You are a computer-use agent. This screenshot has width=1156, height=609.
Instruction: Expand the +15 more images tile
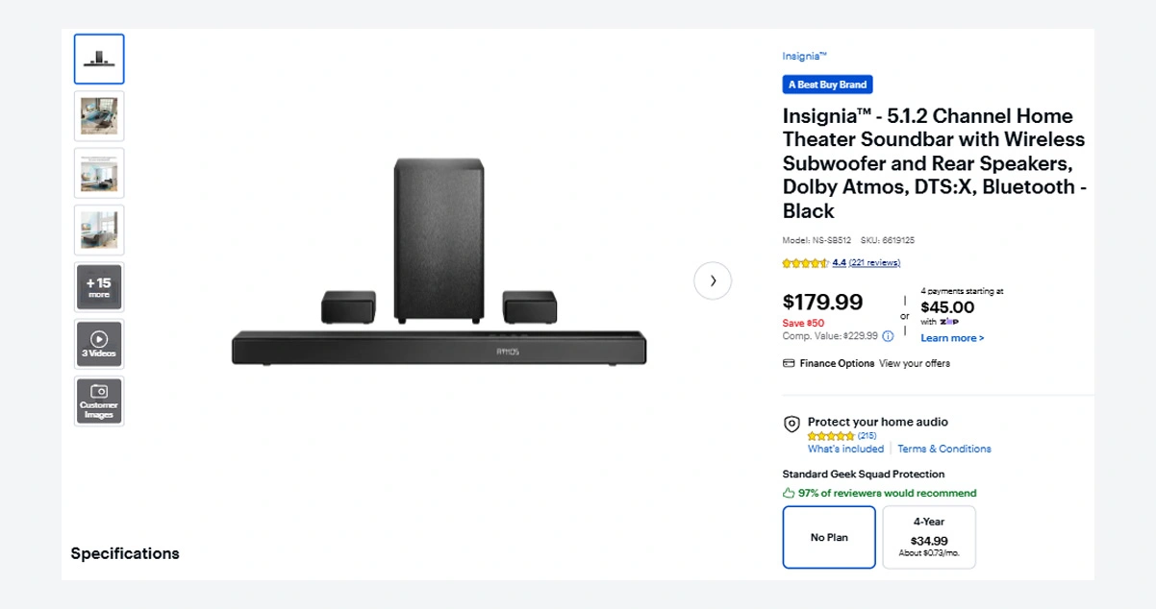[99, 286]
